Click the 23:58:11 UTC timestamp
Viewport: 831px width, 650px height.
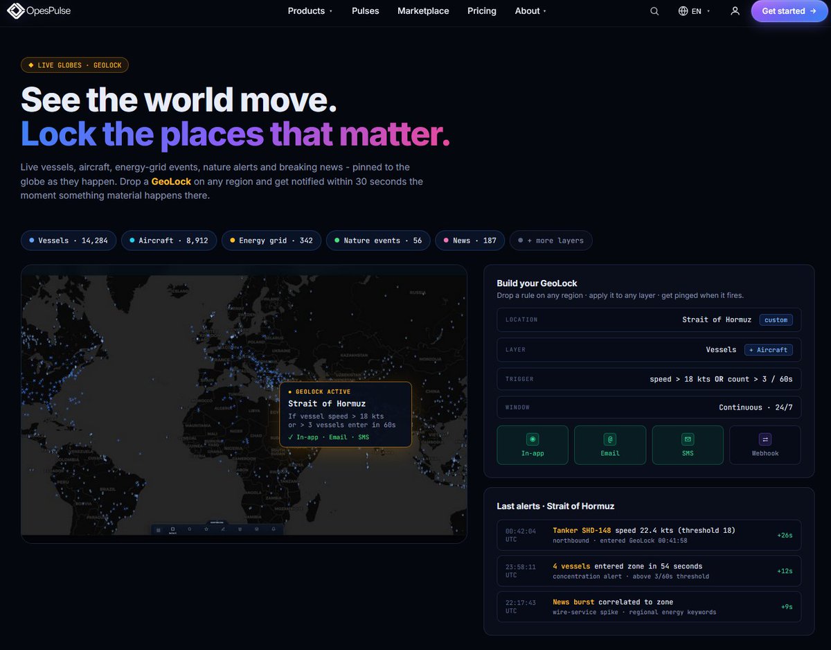[x=521, y=571]
